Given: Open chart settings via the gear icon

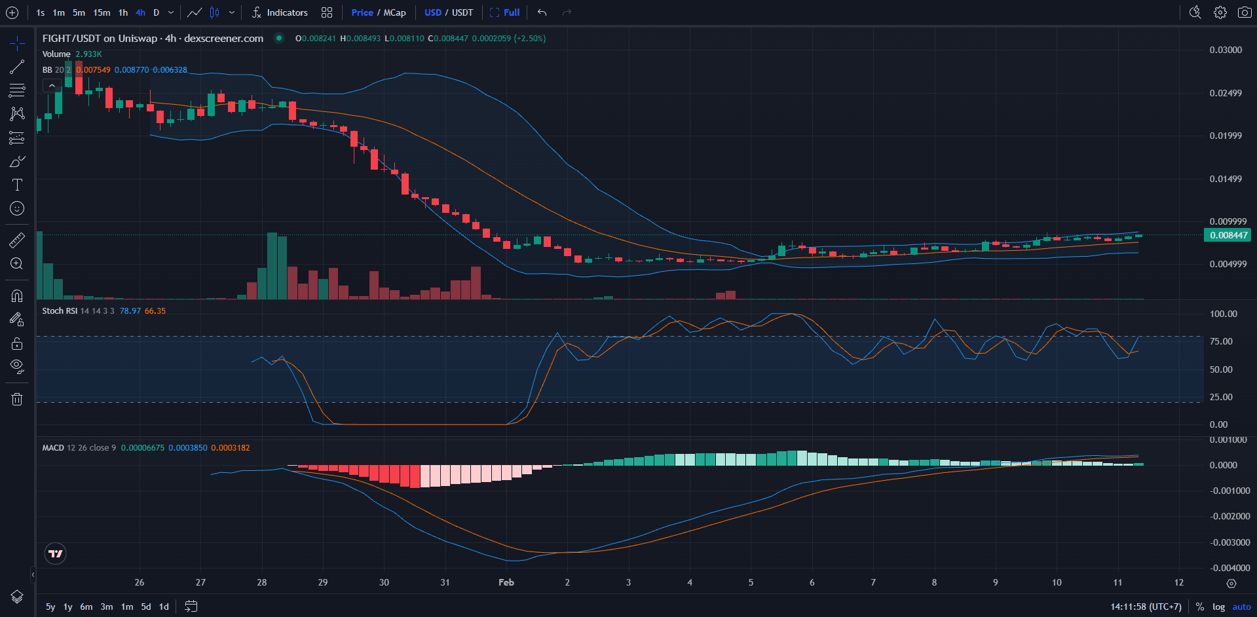Looking at the screenshot, I should (1220, 12).
